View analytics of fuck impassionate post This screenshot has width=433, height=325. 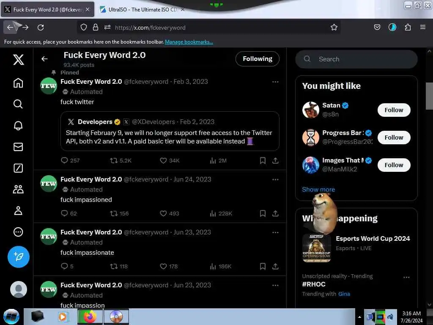tap(220, 266)
